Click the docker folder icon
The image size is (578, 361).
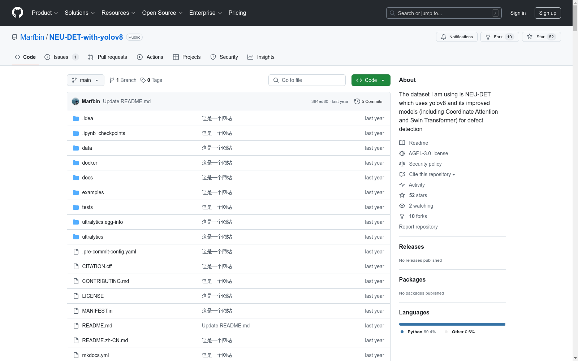(76, 163)
